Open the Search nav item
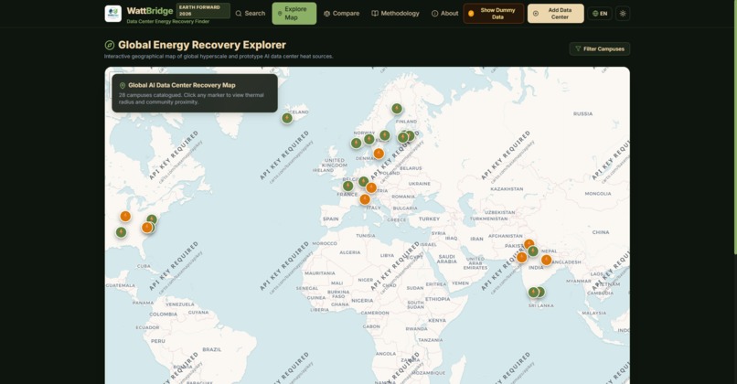The width and height of the screenshot is (737, 384). click(x=251, y=14)
